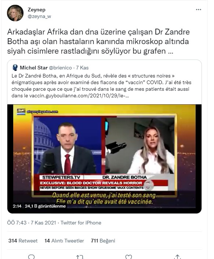Open the ÖÖ 7:43 · 7 Kas 2021 timestamp
The width and height of the screenshot is (214, 259).
click(x=32, y=223)
